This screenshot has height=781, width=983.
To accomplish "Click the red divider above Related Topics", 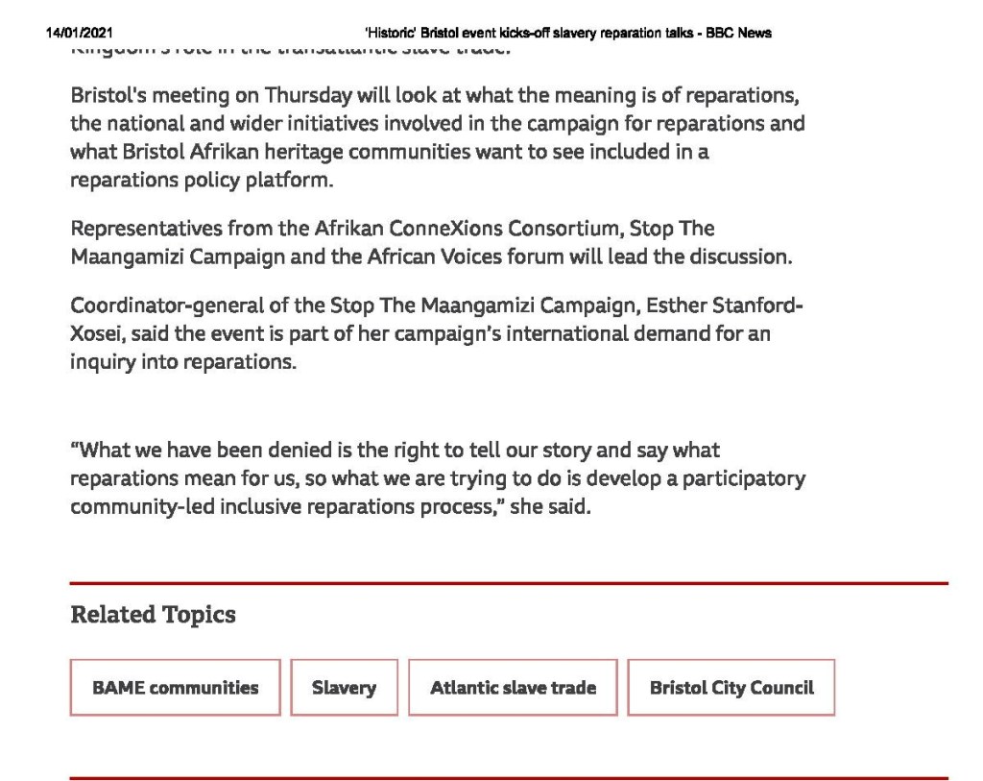I will pyautogui.click(x=509, y=582).
